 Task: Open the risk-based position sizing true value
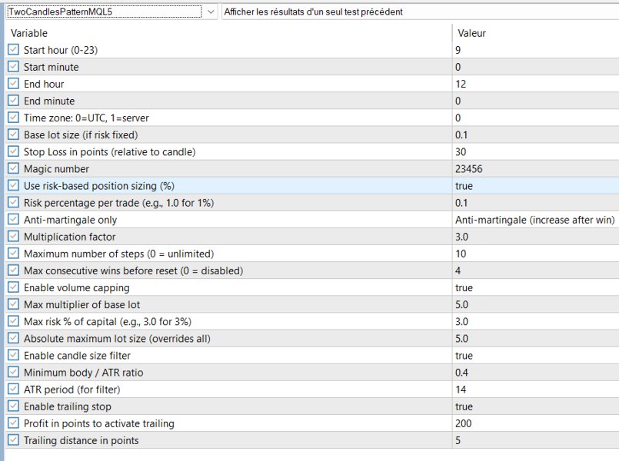535,186
